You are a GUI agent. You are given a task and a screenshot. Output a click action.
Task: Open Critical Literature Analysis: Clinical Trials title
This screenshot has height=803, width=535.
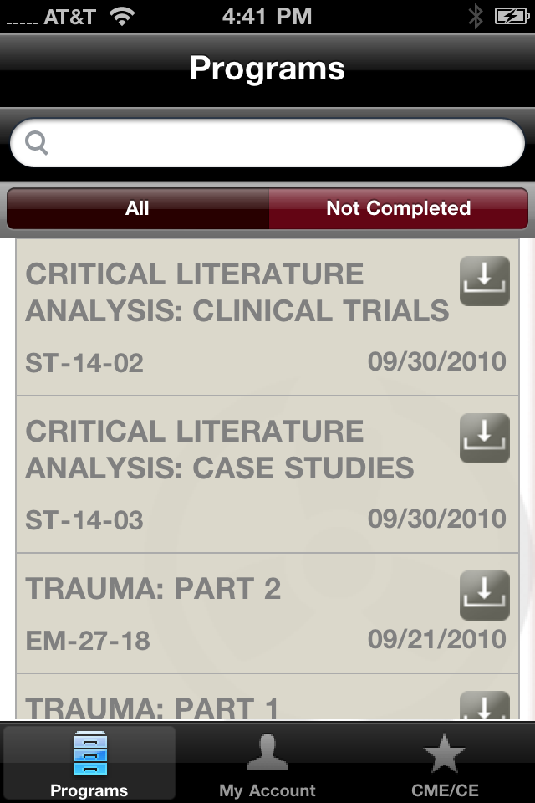coord(237,293)
